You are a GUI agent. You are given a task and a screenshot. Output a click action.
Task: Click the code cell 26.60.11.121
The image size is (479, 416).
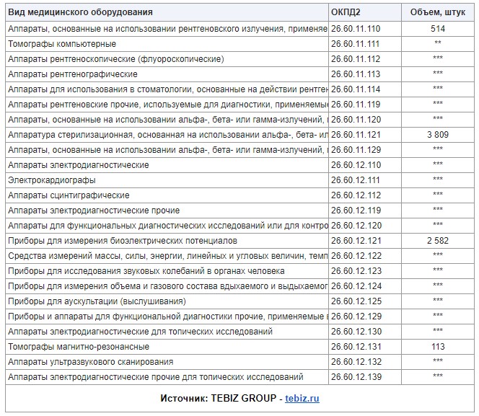coord(365,135)
